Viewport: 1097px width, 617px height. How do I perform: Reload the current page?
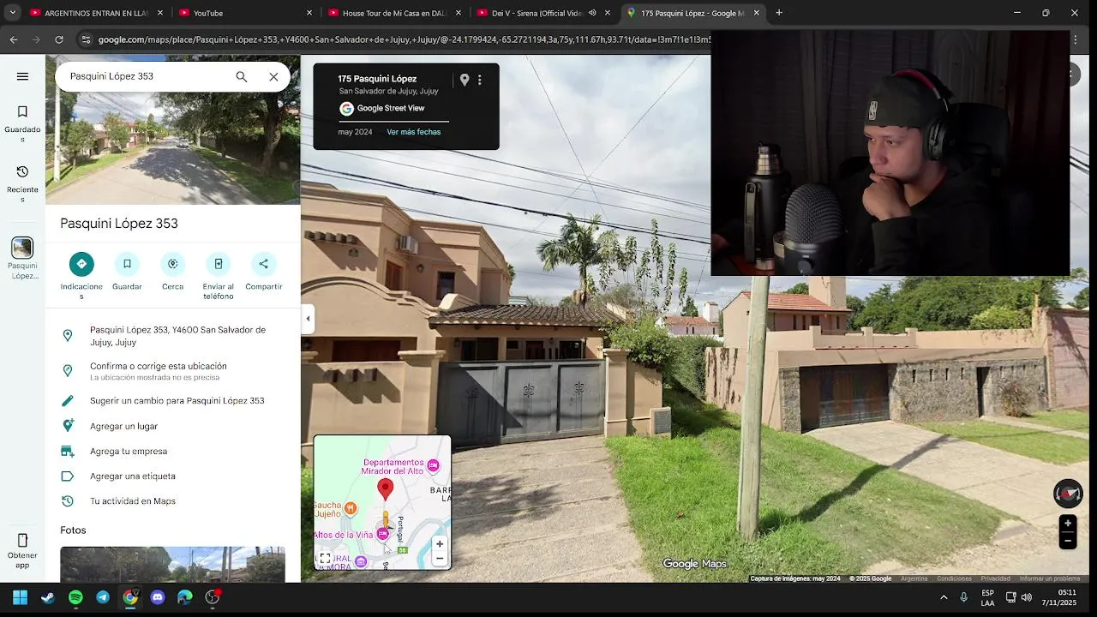coord(58,39)
